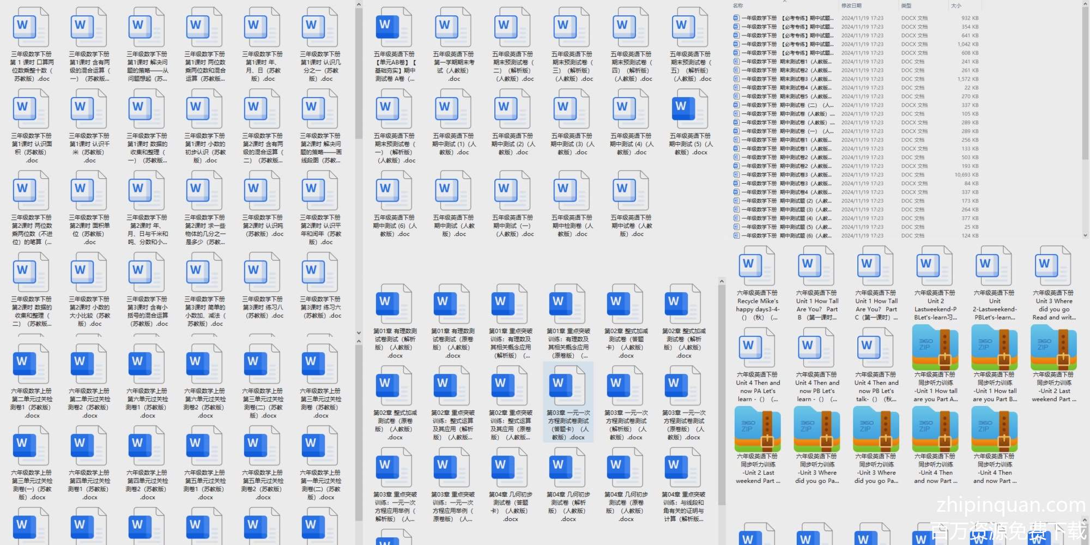Sort file list by 修改日期 column
Screen dimensions: 1090x545
point(851,5)
